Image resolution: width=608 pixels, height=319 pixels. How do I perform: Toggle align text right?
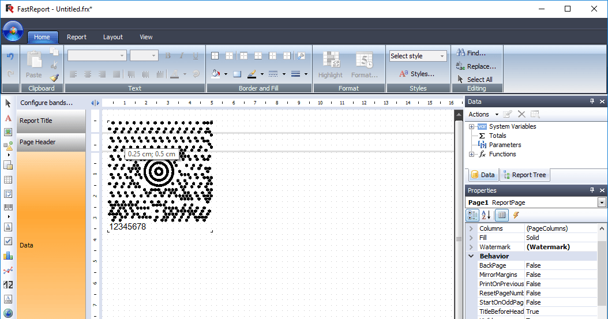point(102,74)
